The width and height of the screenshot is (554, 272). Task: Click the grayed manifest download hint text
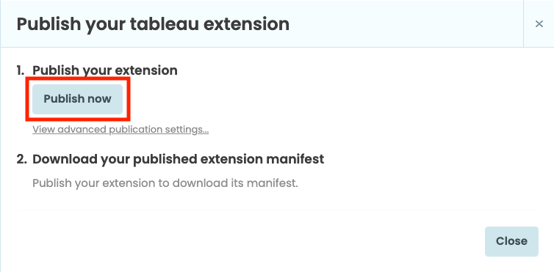coord(165,183)
